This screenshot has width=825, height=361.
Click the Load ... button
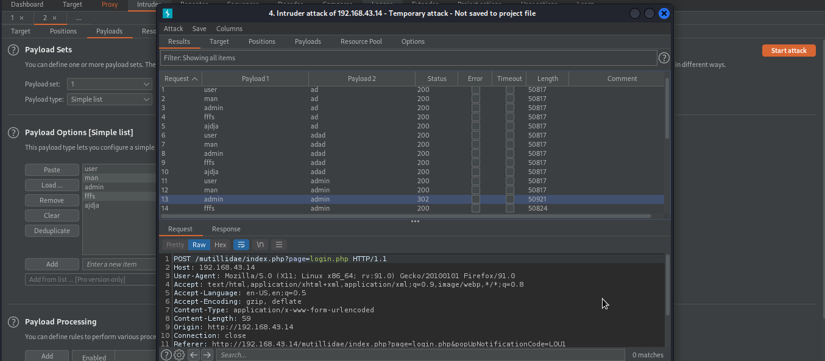52,185
